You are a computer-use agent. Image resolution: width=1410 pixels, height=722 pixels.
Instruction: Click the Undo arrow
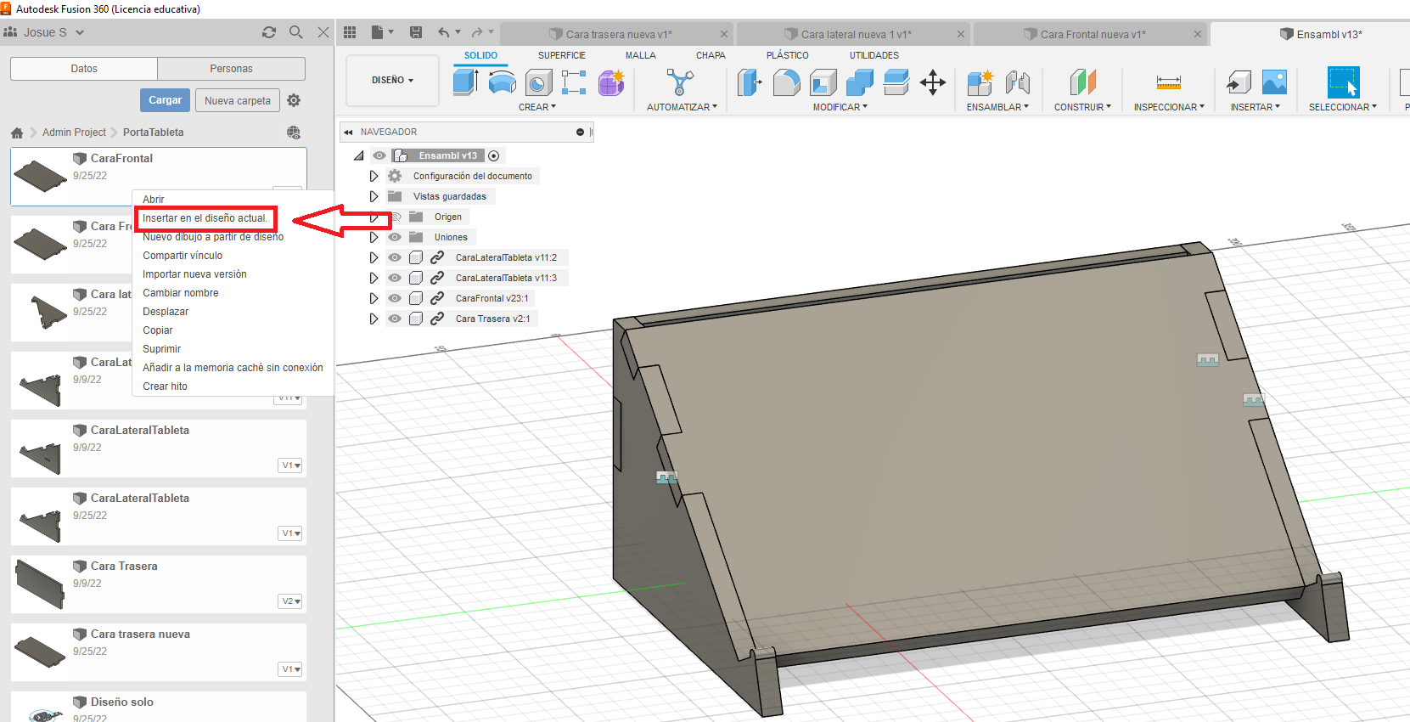[444, 32]
